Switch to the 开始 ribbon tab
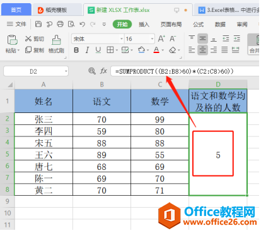 click(x=122, y=25)
